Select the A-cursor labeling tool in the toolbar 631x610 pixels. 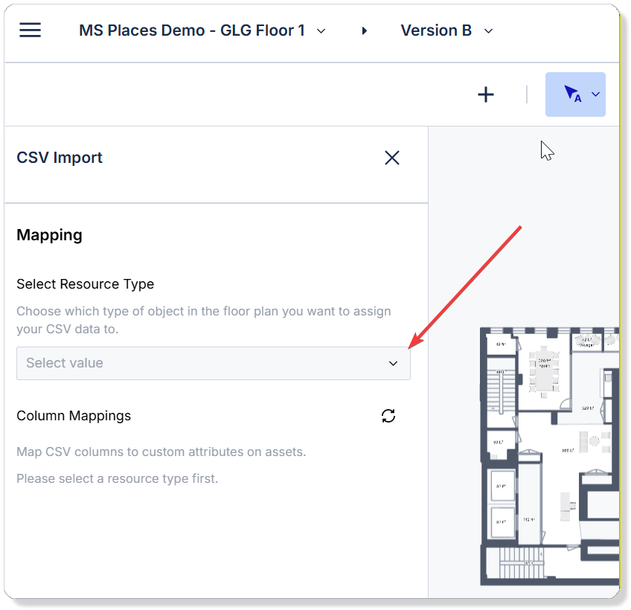pos(571,94)
